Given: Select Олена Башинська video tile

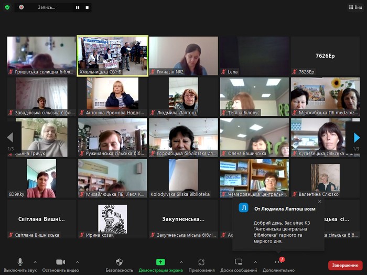Looking at the screenshot, I should click(x=254, y=137).
